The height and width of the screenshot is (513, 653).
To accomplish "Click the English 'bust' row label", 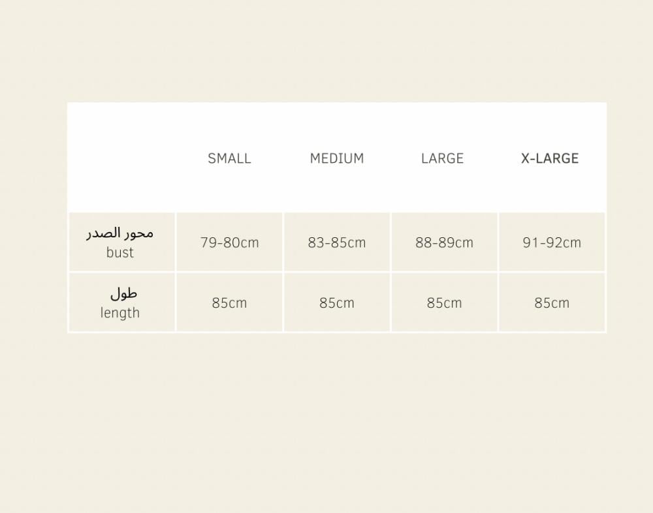I will [x=120, y=253].
